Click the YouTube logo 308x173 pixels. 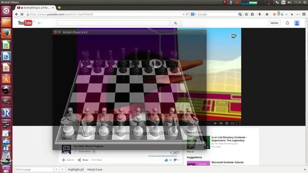click(x=25, y=23)
